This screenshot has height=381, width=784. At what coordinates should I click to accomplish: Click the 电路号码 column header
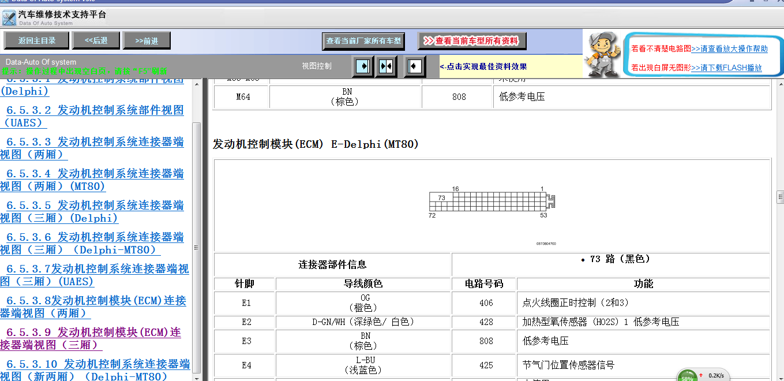[484, 284]
